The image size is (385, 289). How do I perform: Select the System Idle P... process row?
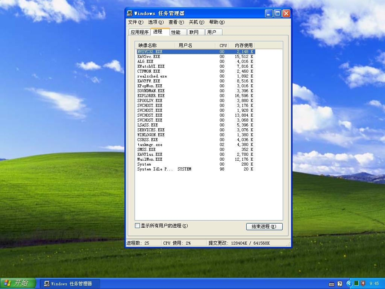click(x=196, y=169)
